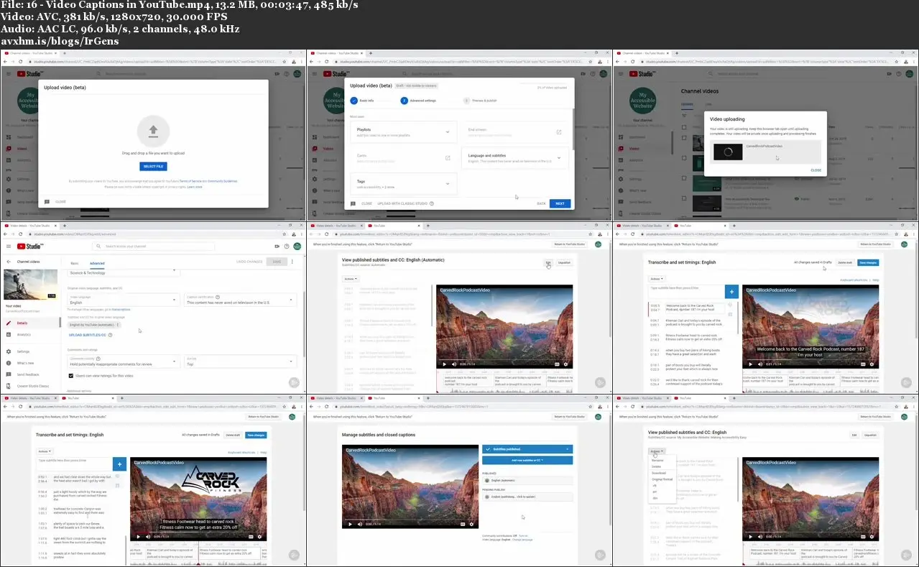The width and height of the screenshot is (919, 567).
Task: Play the video on English (Automatic) subtitles page
Action: [444, 364]
